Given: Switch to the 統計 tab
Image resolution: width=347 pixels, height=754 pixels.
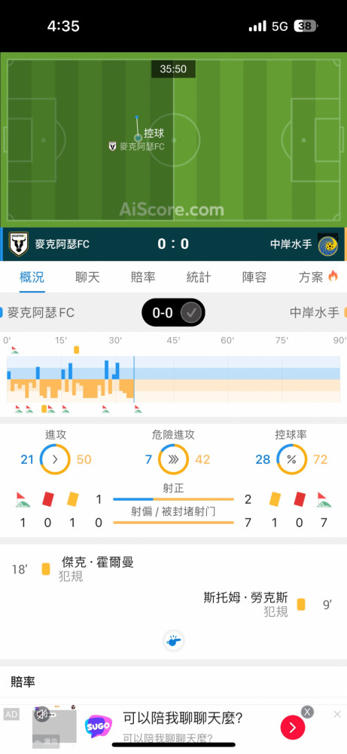Looking at the screenshot, I should coord(199,277).
